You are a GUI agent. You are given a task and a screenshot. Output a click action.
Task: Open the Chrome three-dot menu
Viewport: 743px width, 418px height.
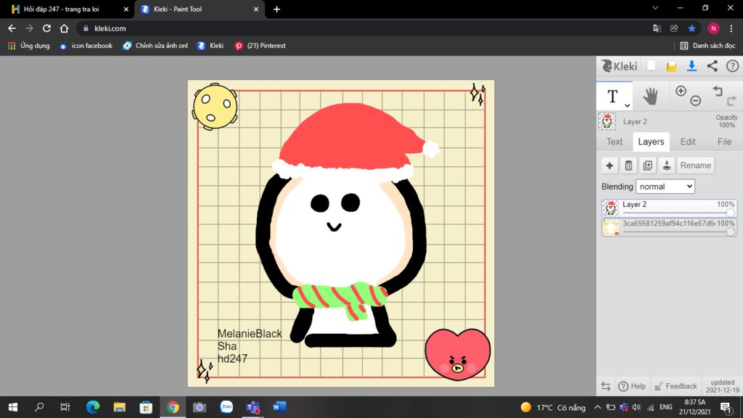pos(731,28)
